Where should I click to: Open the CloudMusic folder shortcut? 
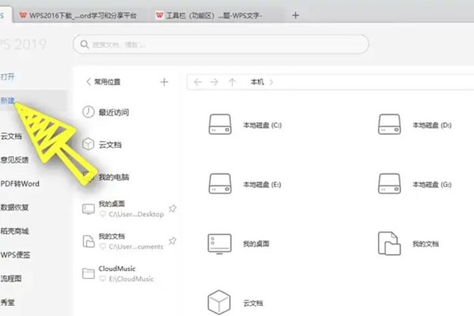click(117, 269)
